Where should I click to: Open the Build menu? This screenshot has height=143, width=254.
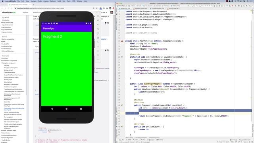(59, 1)
